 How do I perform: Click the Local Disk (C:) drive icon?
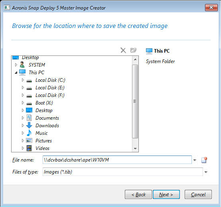pos(29,81)
